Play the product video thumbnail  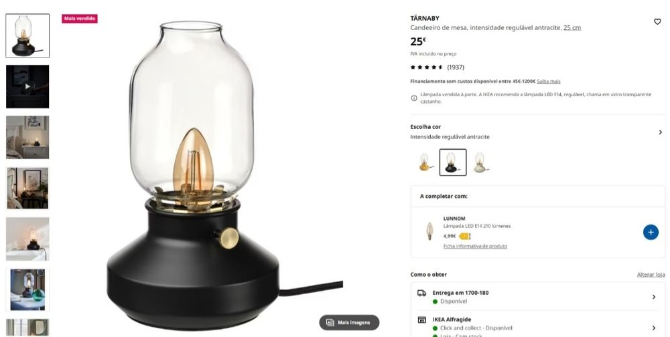point(27,87)
